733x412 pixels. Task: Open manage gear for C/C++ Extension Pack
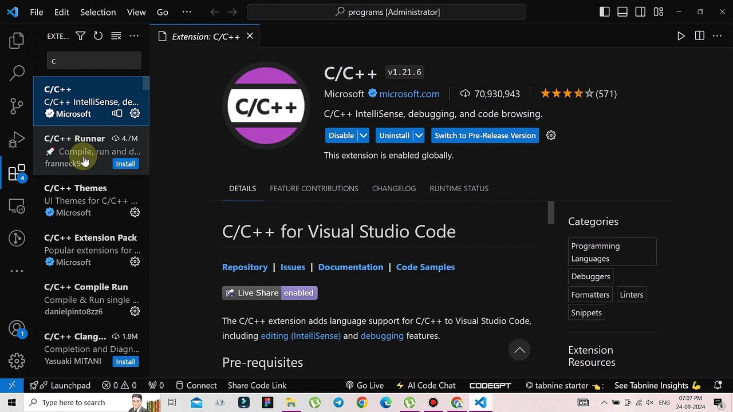point(135,262)
